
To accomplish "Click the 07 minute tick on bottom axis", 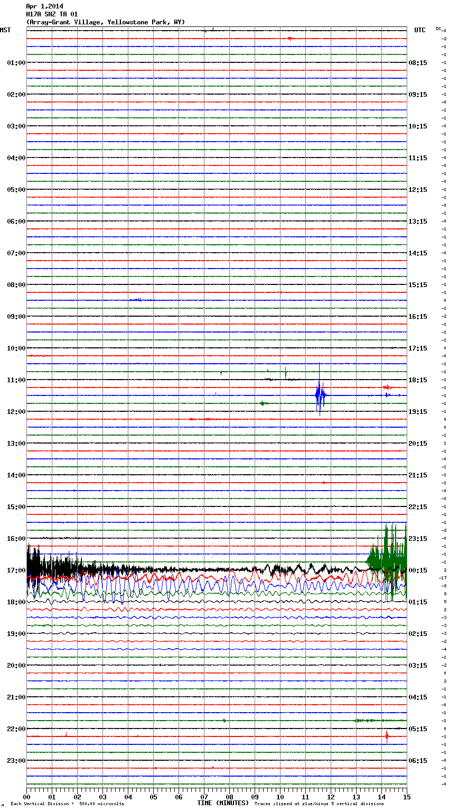I will point(204,797).
